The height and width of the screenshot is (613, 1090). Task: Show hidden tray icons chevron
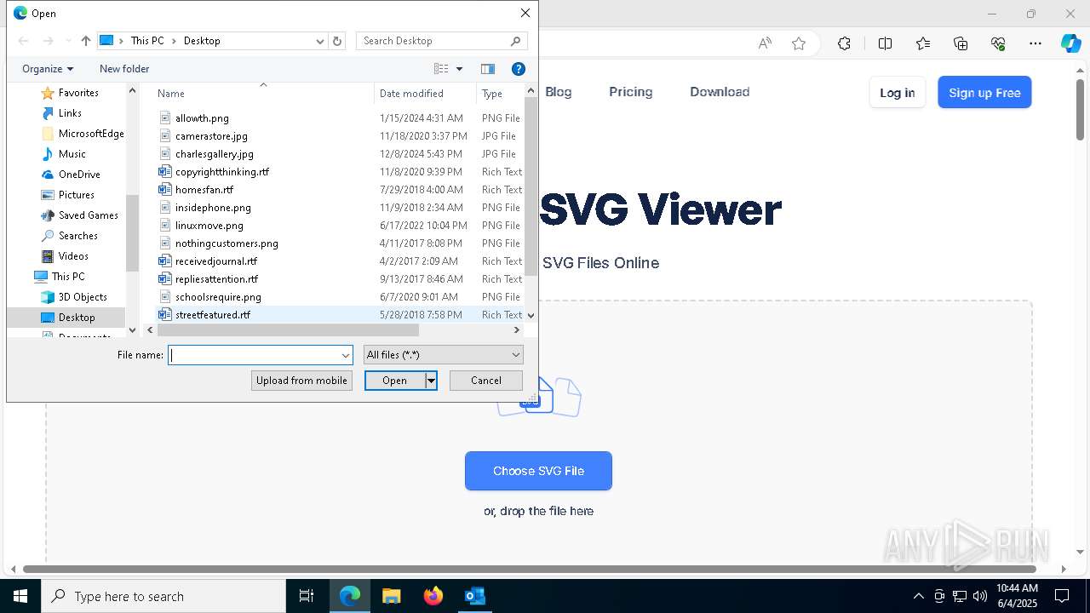point(918,596)
